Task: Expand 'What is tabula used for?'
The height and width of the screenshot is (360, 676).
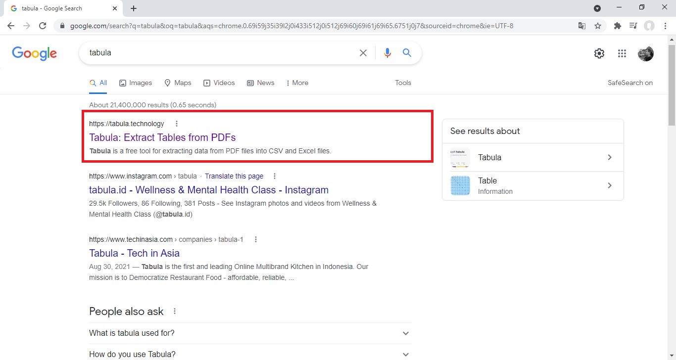Action: [x=250, y=333]
